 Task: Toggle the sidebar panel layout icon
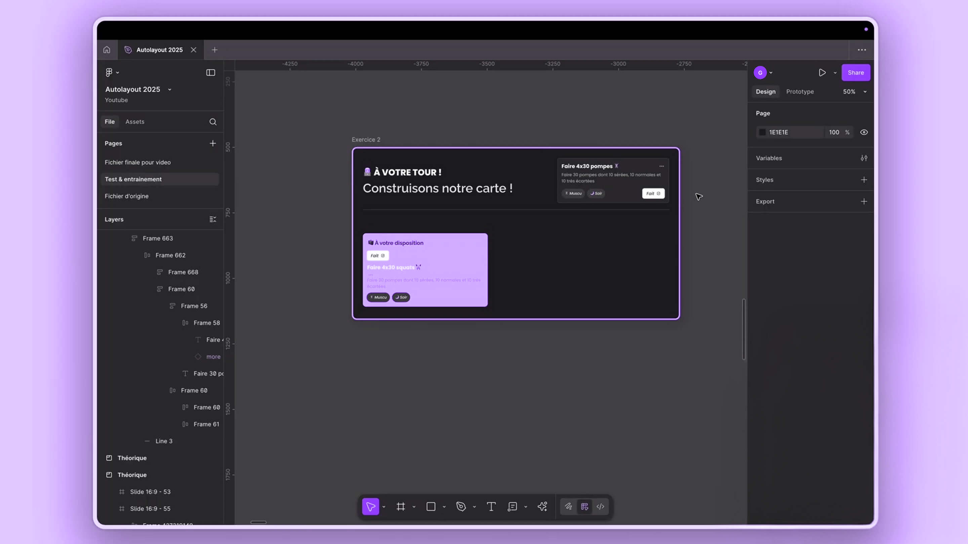pyautogui.click(x=210, y=73)
